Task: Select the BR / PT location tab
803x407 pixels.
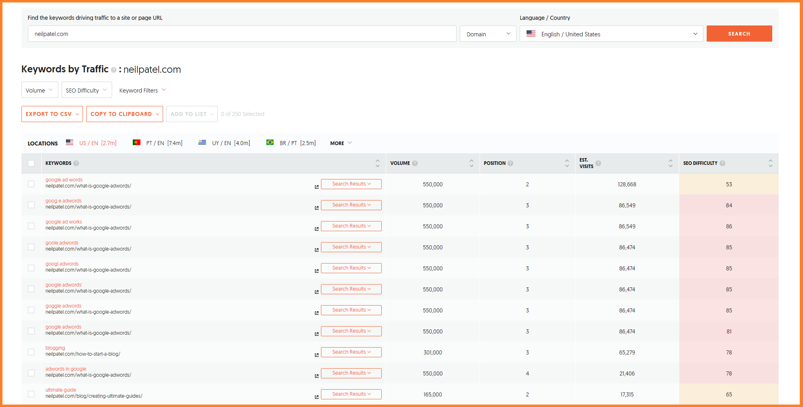Action: coord(291,143)
